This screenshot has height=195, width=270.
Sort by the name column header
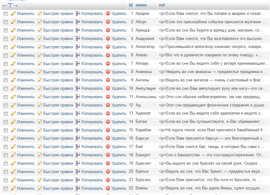point(141,5)
